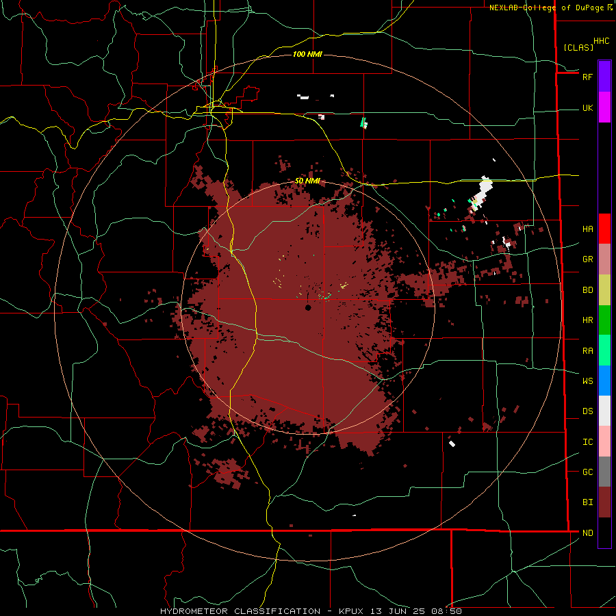616x616 pixels.
Task: Click the 100 NMI range ring label
Action: 307,54
